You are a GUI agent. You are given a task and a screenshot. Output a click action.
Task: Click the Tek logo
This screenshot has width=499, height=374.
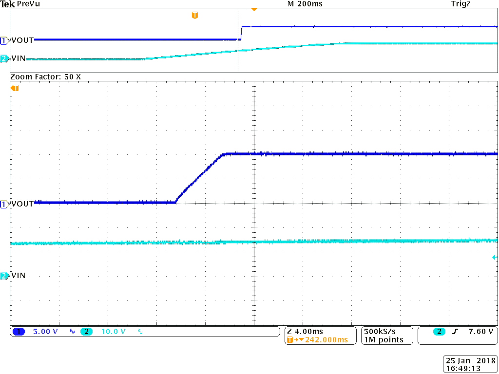click(x=7, y=4)
